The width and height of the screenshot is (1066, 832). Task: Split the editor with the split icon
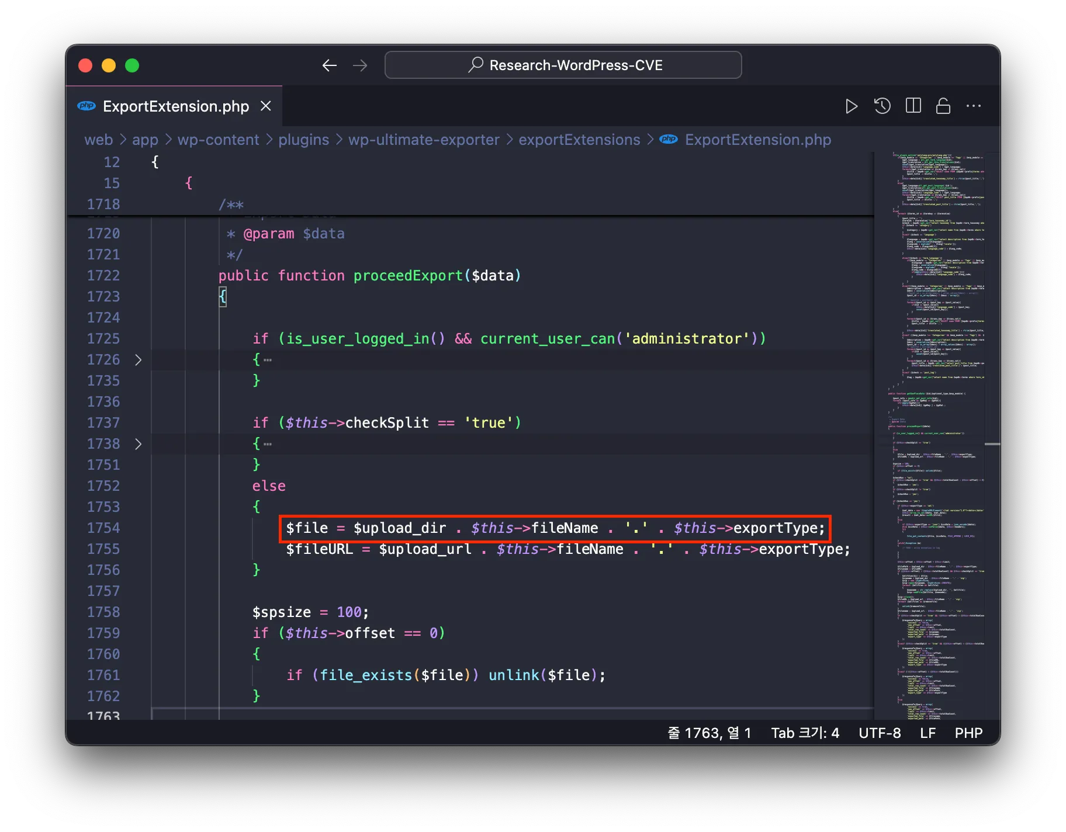click(913, 106)
